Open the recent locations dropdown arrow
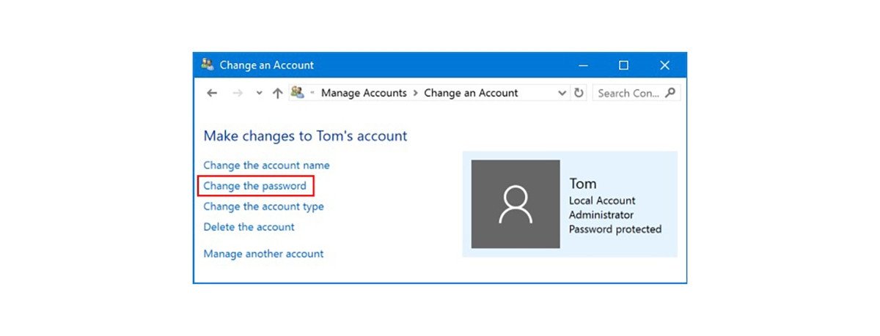Screen dimensions: 880x336 point(258,93)
